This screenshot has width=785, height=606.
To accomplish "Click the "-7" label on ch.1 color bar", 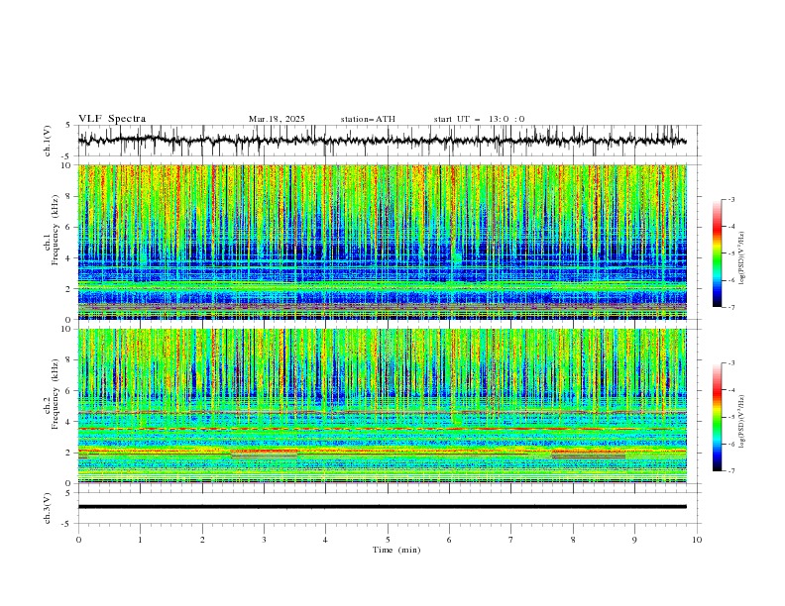I will (730, 307).
